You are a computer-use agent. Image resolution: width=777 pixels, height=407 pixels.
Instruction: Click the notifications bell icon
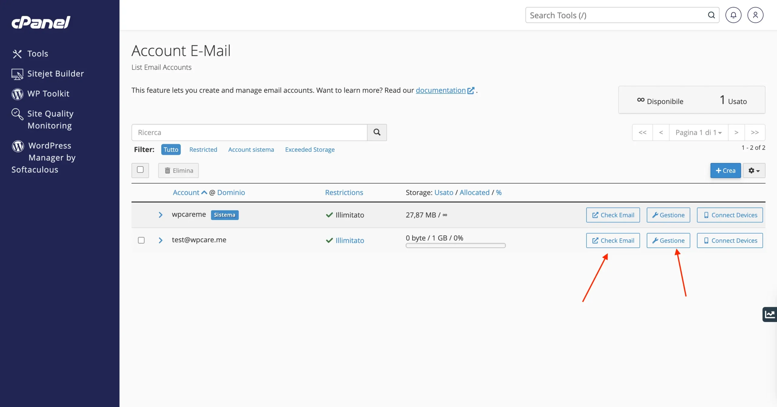pyautogui.click(x=733, y=15)
